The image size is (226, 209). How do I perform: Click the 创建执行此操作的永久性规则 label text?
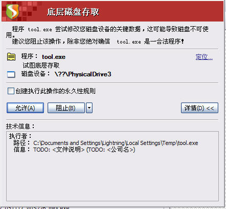point(56,91)
